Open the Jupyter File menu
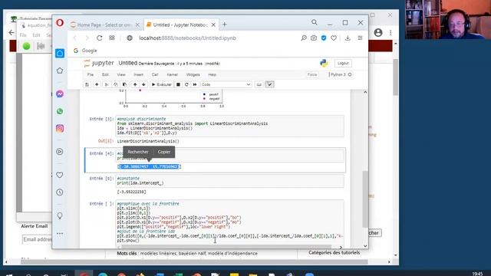 coord(91,75)
